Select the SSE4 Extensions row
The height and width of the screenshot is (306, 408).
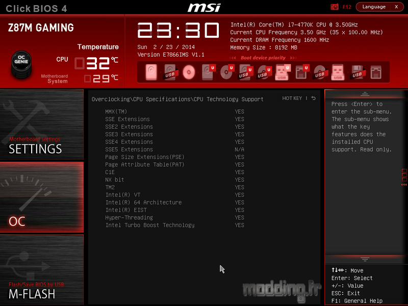tap(174, 142)
